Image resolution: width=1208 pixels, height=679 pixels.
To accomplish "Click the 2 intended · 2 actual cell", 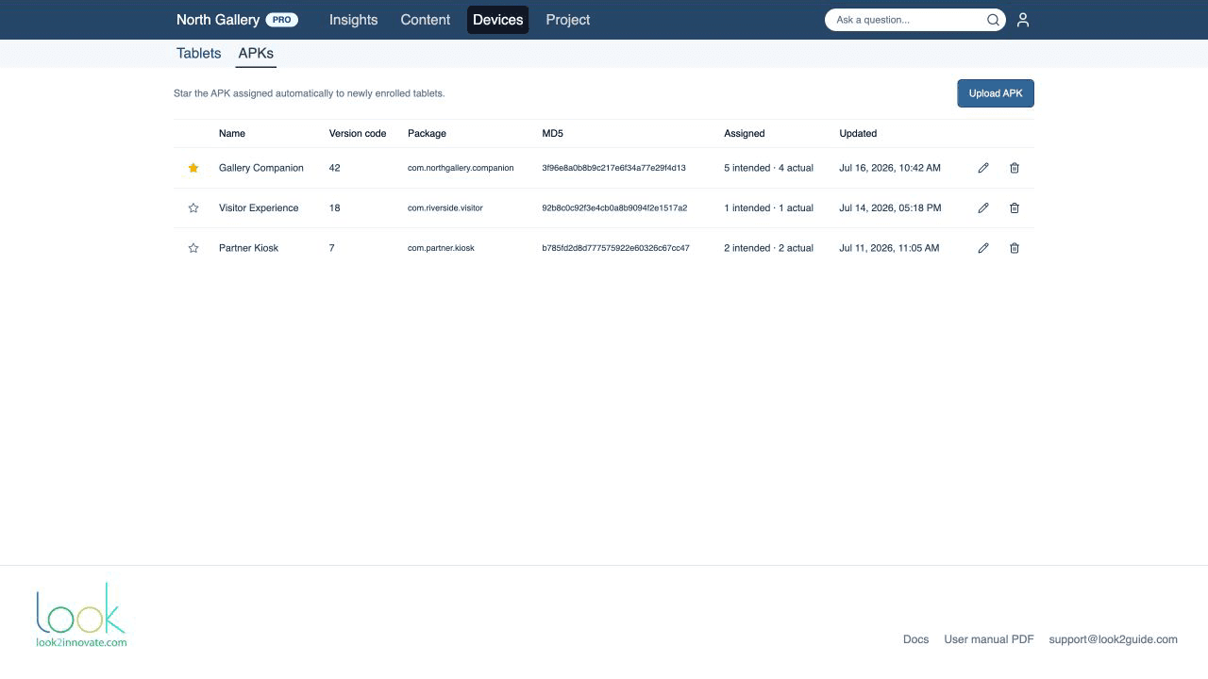I will [768, 248].
